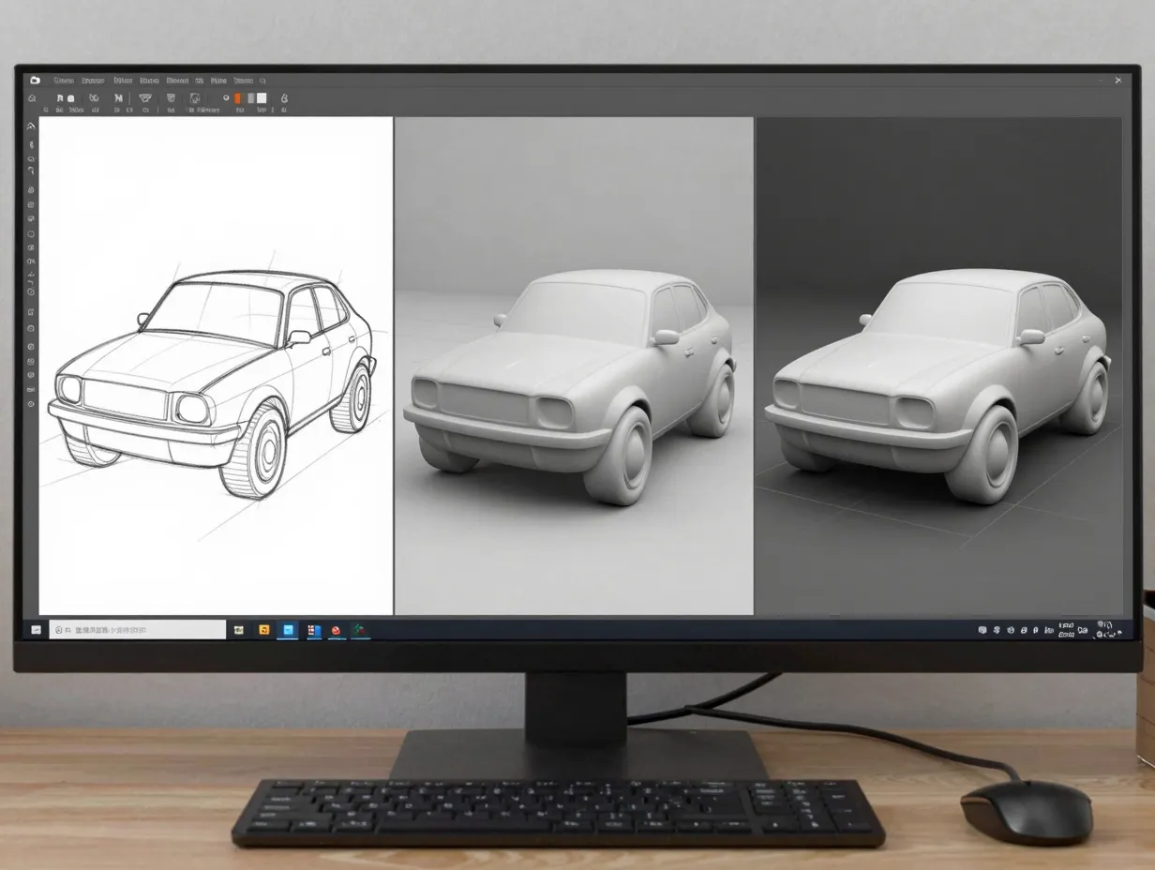Select the gray color swatch beside the white one
Image resolution: width=1155 pixels, height=870 pixels.
[250, 98]
